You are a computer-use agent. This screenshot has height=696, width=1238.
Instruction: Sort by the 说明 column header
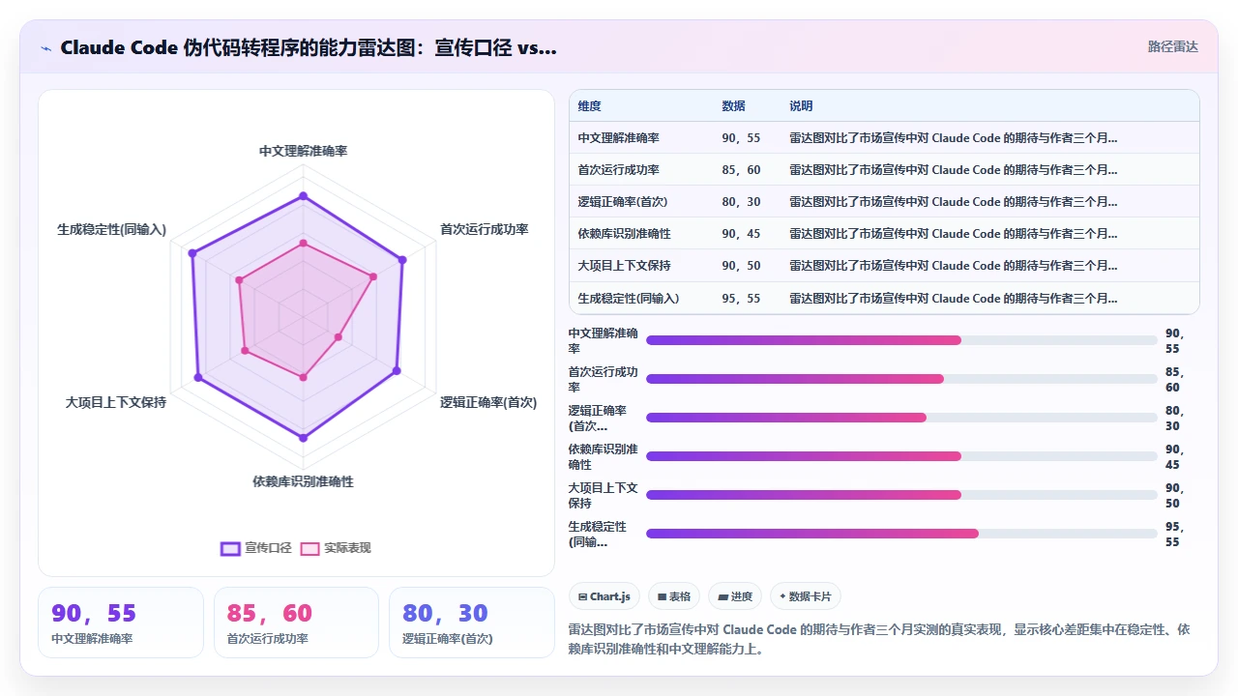click(801, 106)
